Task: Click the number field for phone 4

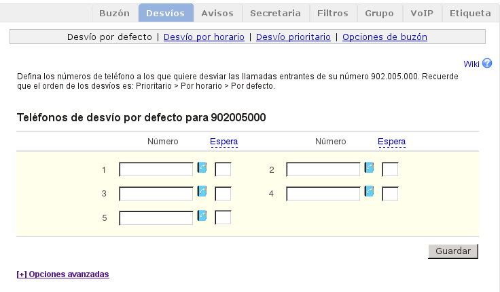Action: click(323, 194)
